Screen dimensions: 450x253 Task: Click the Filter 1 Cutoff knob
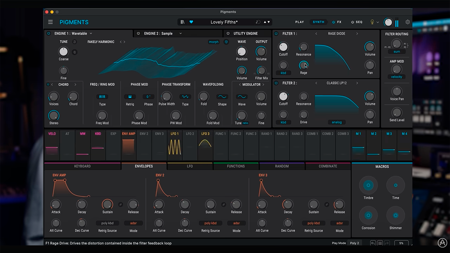pyautogui.click(x=283, y=47)
